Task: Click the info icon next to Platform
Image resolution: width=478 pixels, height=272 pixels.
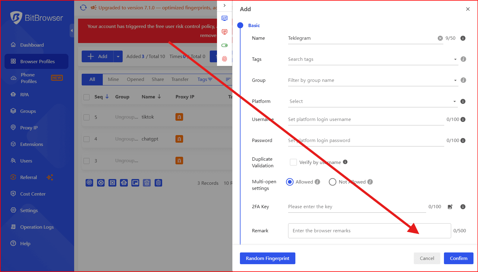Action: (x=463, y=101)
